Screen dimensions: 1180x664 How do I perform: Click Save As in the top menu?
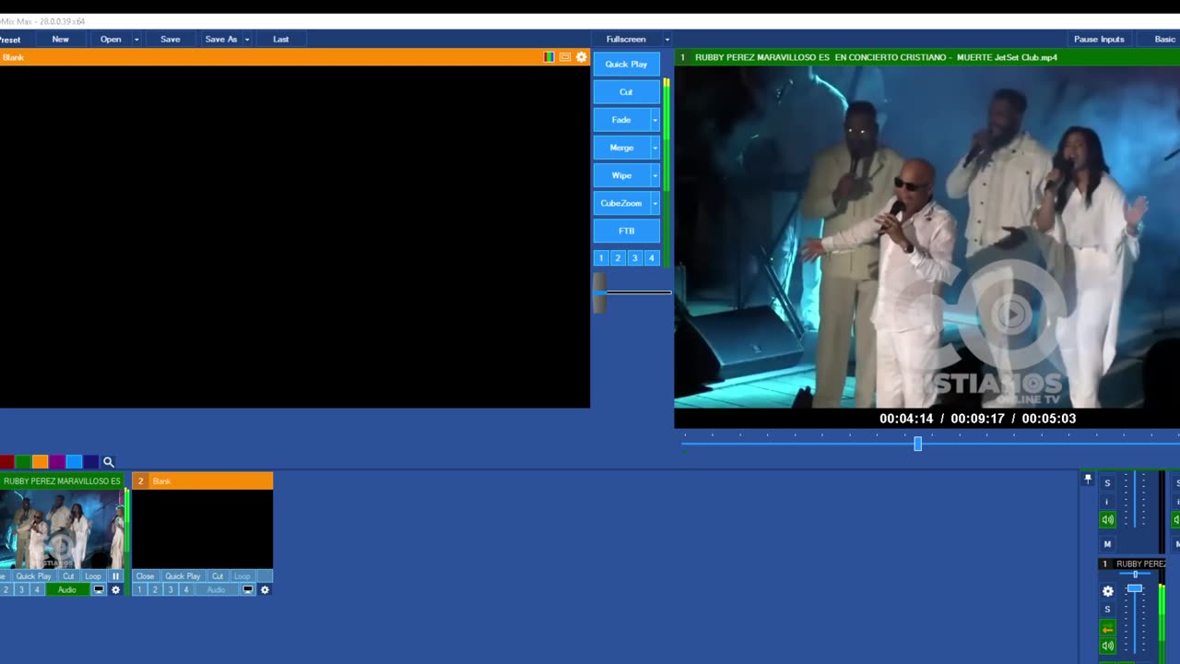point(221,40)
